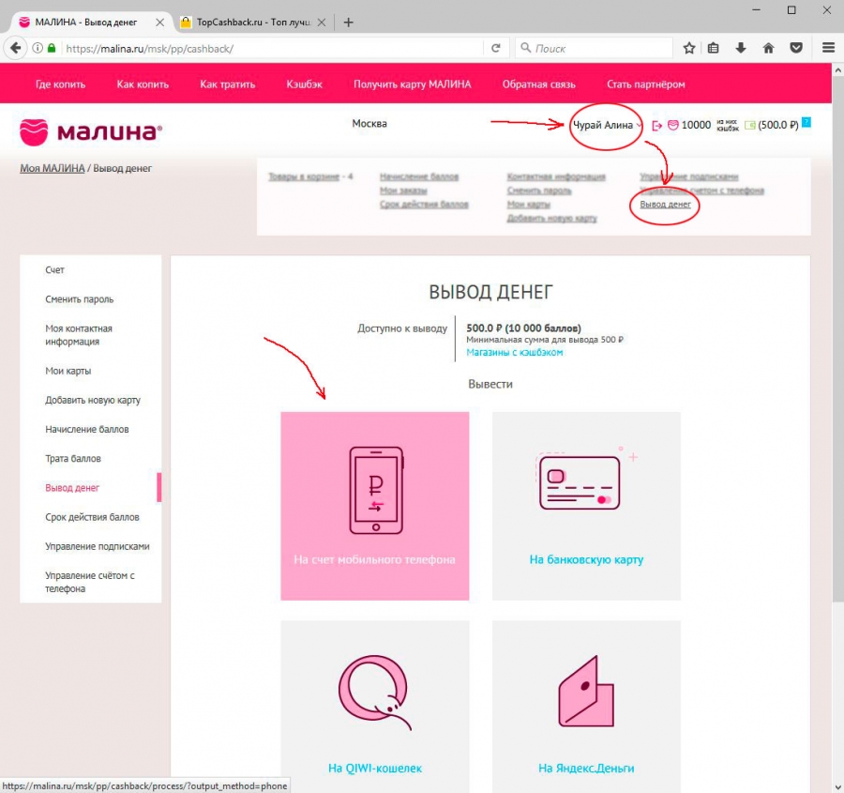Click the Моя МАЛИНА breadcrumb link
This screenshot has width=844, height=793.
pyautogui.click(x=53, y=168)
